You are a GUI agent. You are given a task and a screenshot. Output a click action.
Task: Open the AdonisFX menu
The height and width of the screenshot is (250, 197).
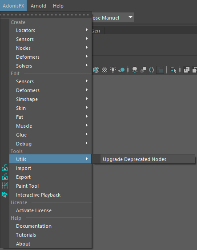[x=13, y=6]
